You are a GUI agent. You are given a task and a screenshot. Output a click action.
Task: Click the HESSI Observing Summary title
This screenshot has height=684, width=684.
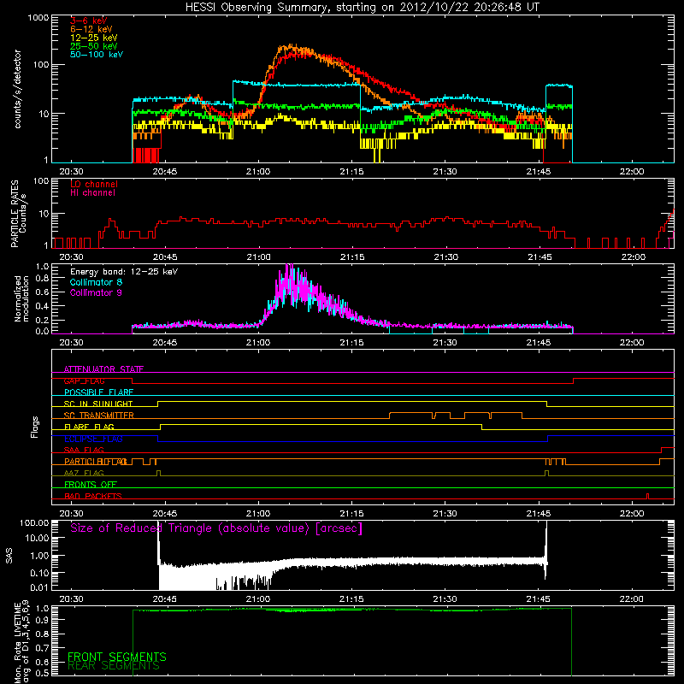click(362, 8)
